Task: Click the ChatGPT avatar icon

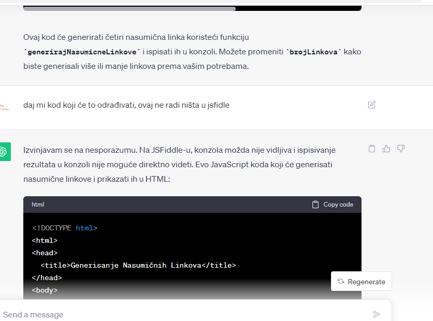Action: coord(5,152)
